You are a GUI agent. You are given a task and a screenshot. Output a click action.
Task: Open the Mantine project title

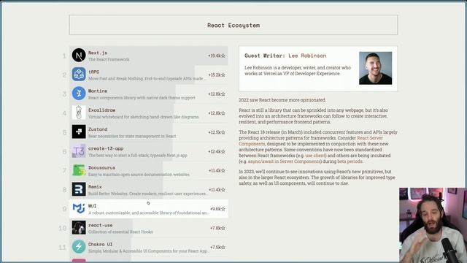[x=98, y=91]
